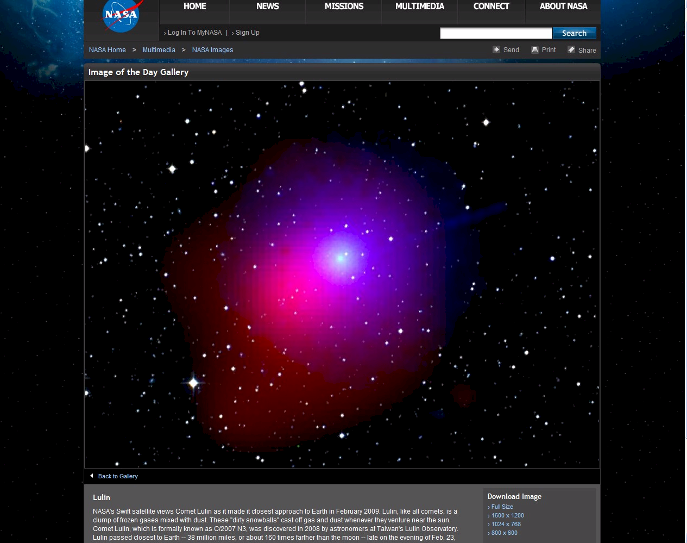Screen dimensions: 687x543
Task: Click the Lulin caption title
Action: coord(102,497)
